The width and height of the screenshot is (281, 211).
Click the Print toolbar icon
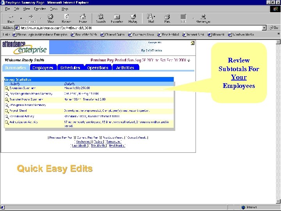[167, 18]
